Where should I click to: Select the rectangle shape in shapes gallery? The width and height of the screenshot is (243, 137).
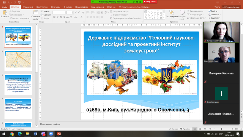coord(155,11)
